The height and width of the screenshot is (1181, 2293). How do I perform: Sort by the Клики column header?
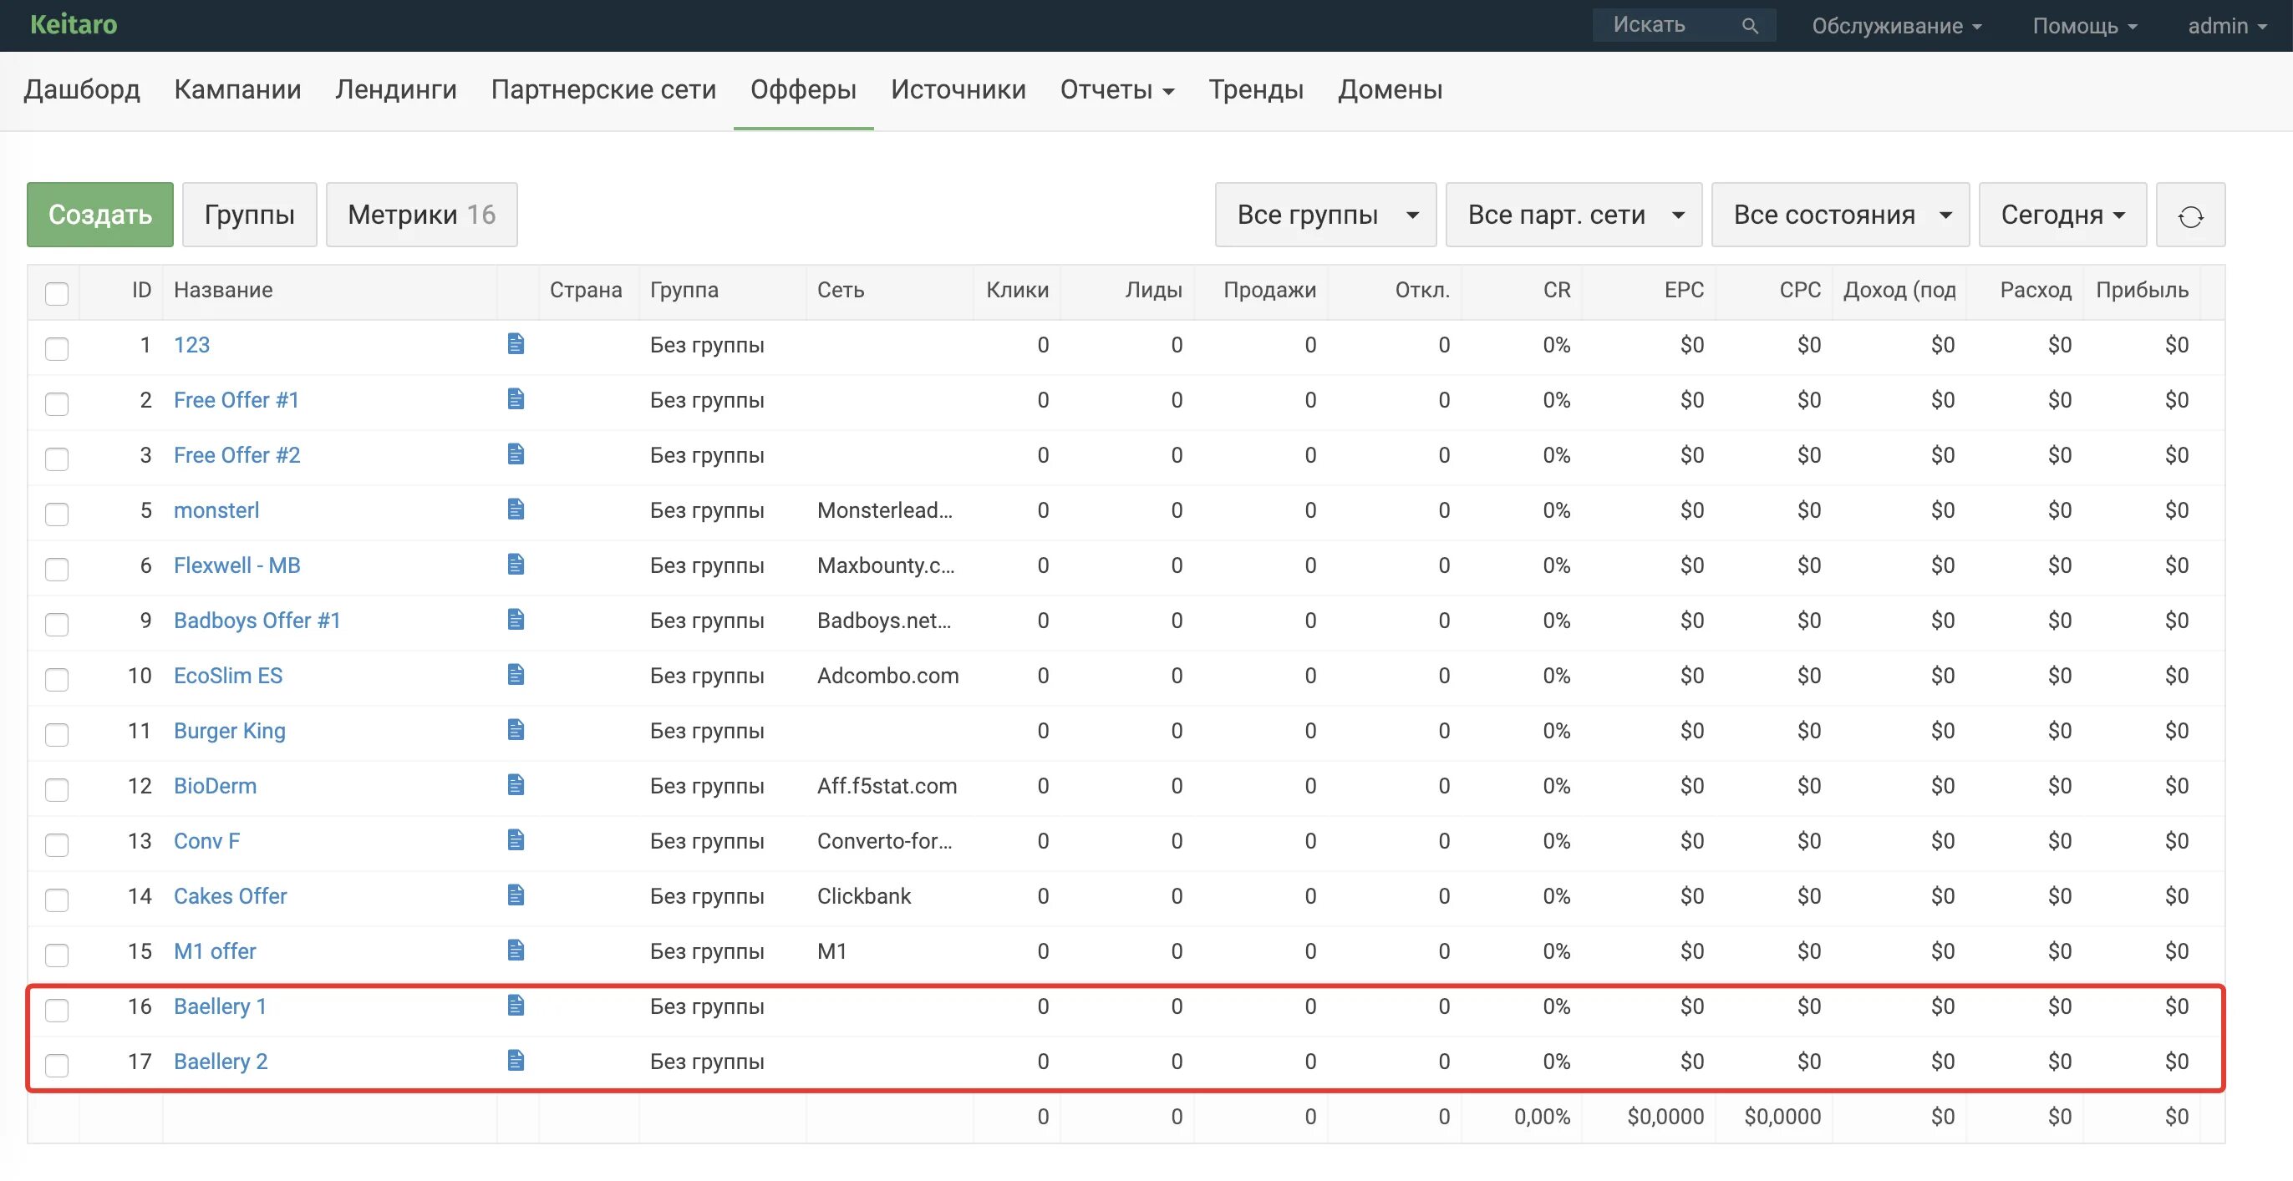(x=1016, y=290)
